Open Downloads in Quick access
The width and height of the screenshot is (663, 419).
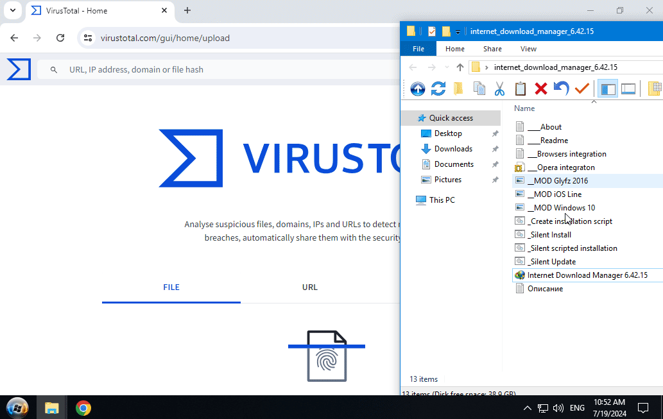click(x=453, y=149)
